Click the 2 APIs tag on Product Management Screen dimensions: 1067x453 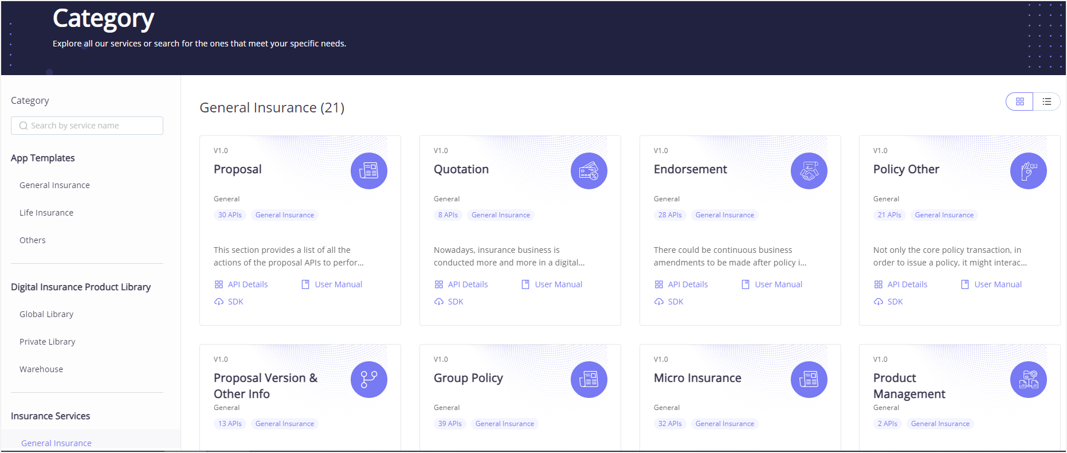coord(888,424)
